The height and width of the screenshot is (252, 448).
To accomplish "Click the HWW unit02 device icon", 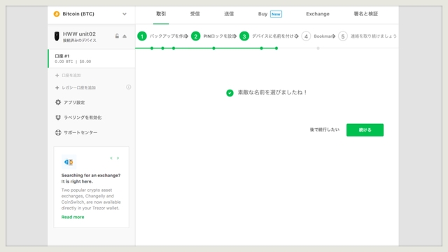I will pyautogui.click(x=57, y=36).
